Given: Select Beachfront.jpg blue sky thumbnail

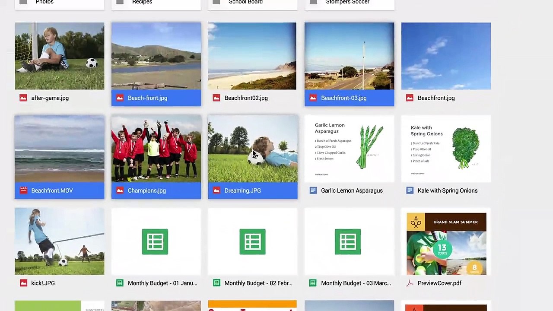Looking at the screenshot, I should (x=446, y=56).
